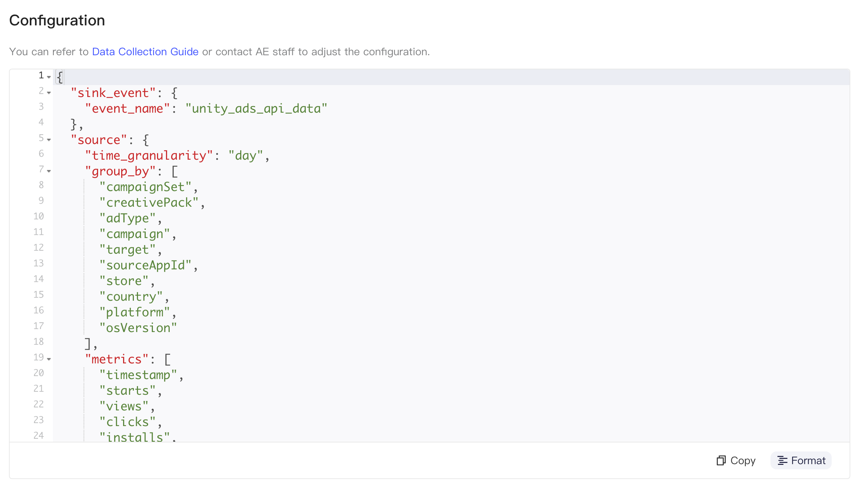Collapse the metrics array at line 19
Screen dimensions: 860x488
[x=49, y=359]
